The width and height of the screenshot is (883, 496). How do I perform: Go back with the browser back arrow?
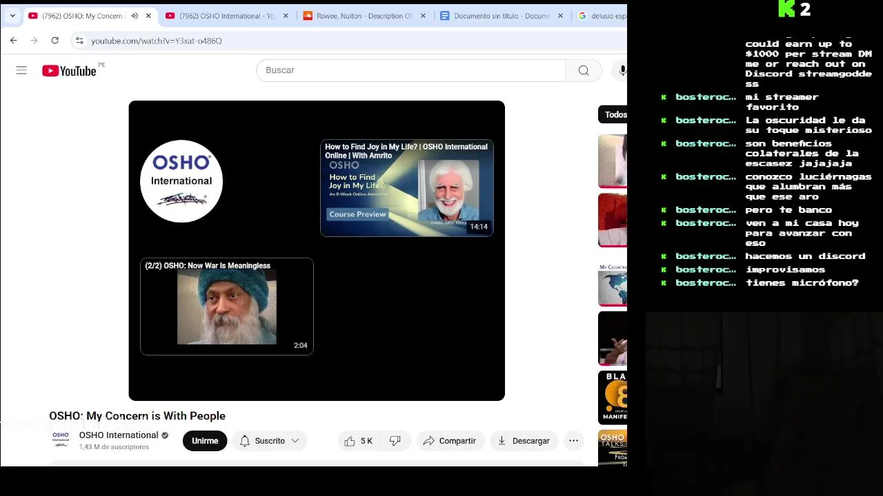click(x=13, y=41)
